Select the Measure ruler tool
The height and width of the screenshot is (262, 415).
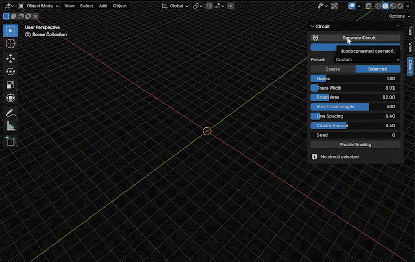[11, 126]
